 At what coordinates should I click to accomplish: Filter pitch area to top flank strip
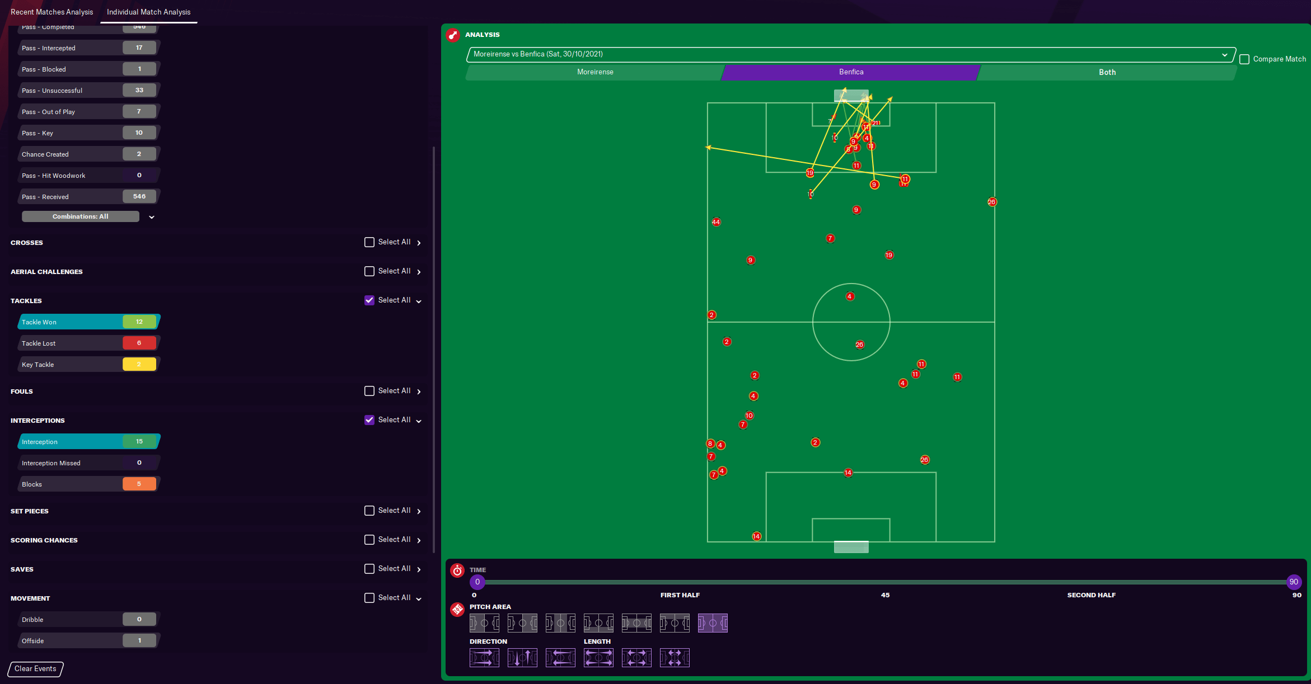[x=675, y=622]
